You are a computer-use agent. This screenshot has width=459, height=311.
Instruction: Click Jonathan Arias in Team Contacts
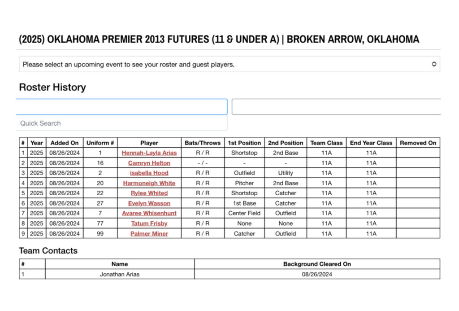pos(120,274)
